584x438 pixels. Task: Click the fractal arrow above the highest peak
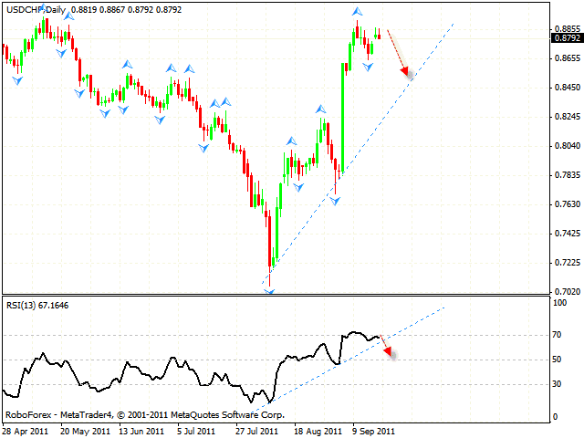[357, 12]
